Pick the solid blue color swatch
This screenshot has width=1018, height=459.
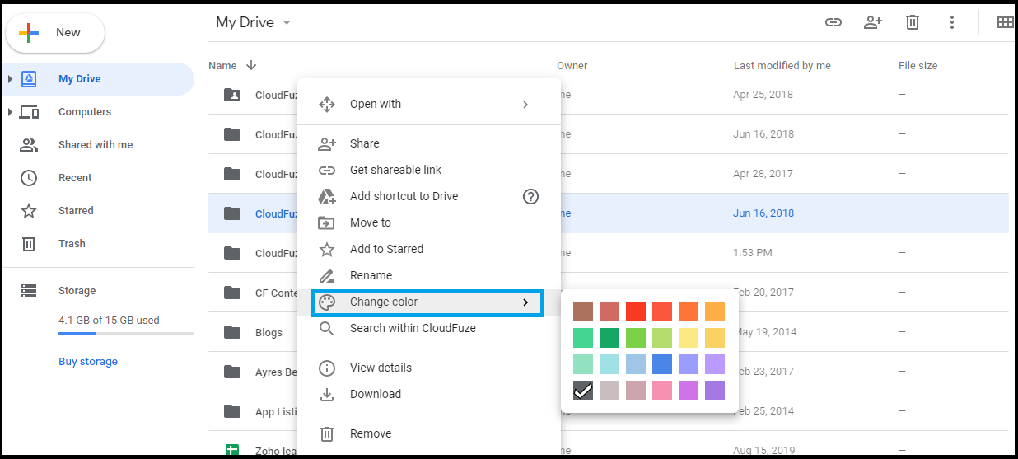(x=662, y=364)
